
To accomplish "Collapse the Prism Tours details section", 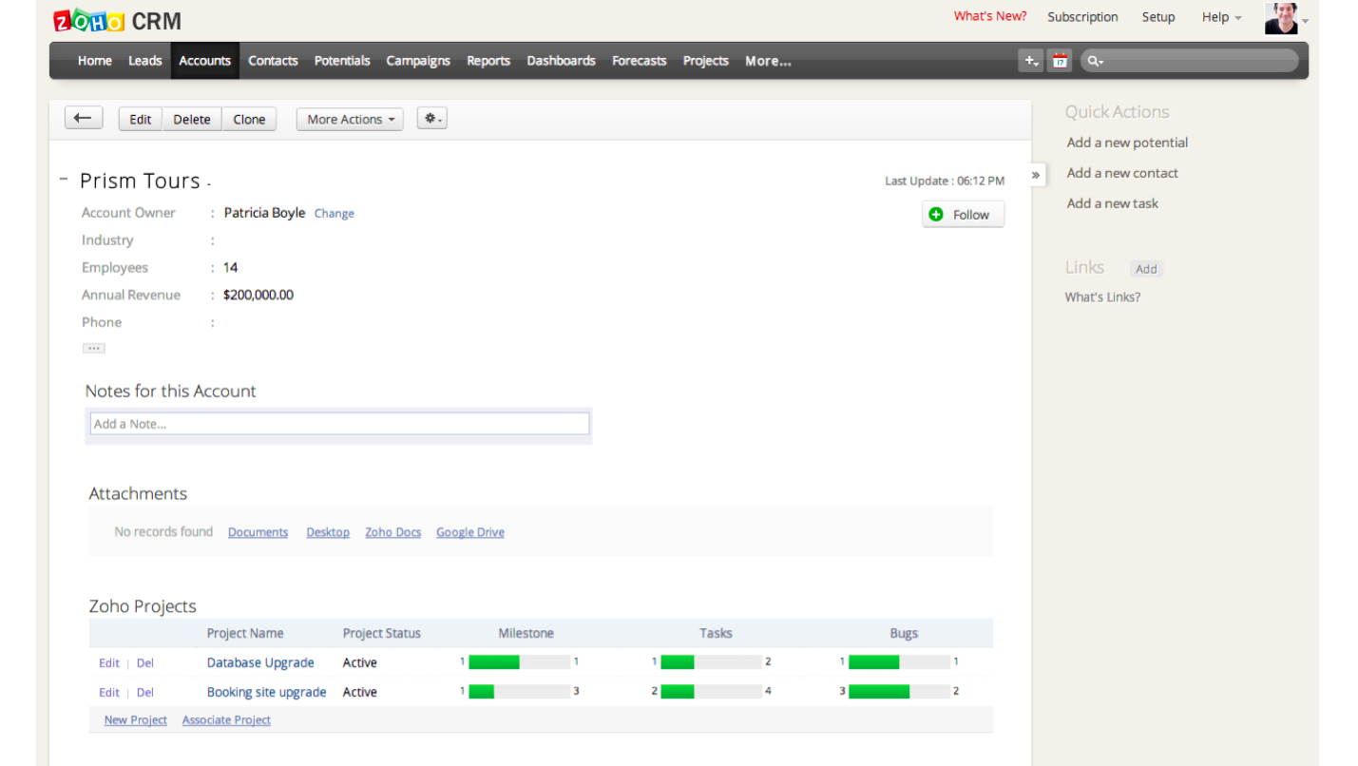I will pyautogui.click(x=64, y=179).
